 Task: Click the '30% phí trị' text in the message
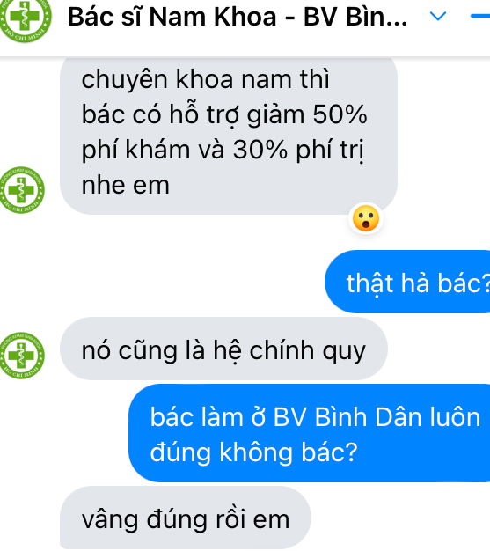298,151
